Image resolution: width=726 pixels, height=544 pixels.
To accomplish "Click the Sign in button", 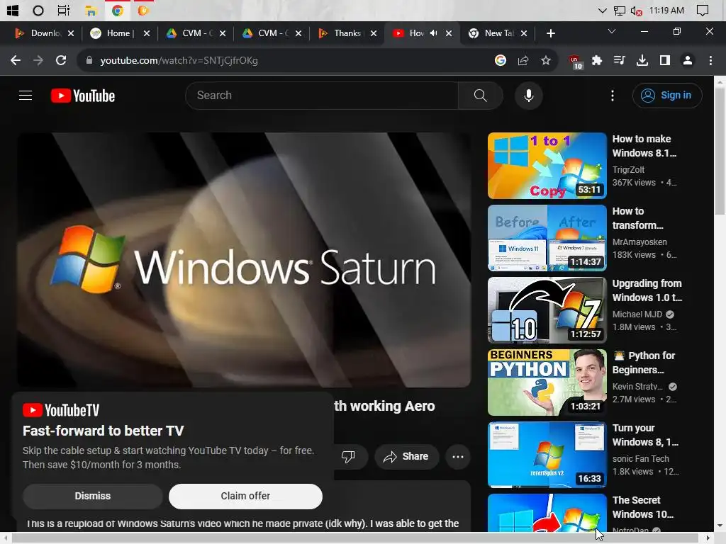I will 666,96.
